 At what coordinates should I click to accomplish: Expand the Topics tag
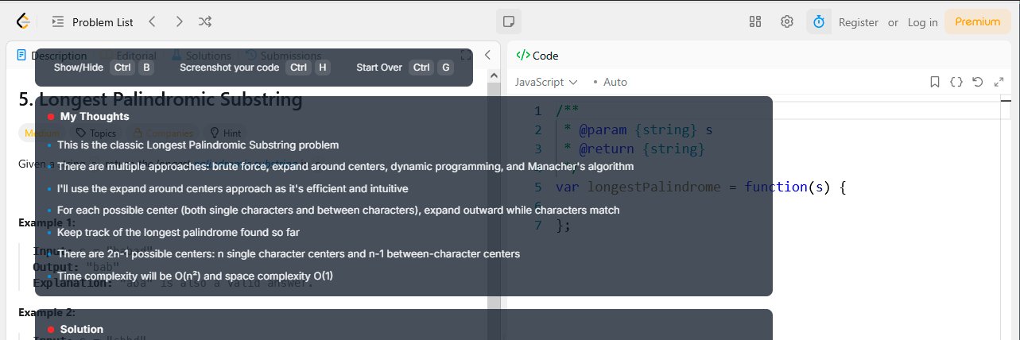96,133
